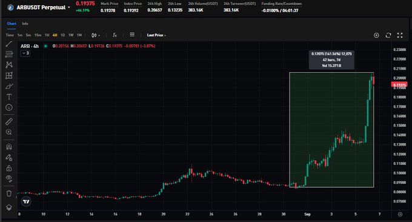The image size is (412, 222).
Task: Open the object tree layers icon
Action: [9, 207]
